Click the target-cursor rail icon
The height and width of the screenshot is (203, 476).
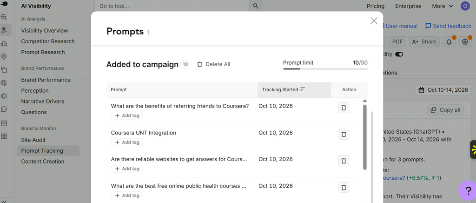click(x=4, y=83)
